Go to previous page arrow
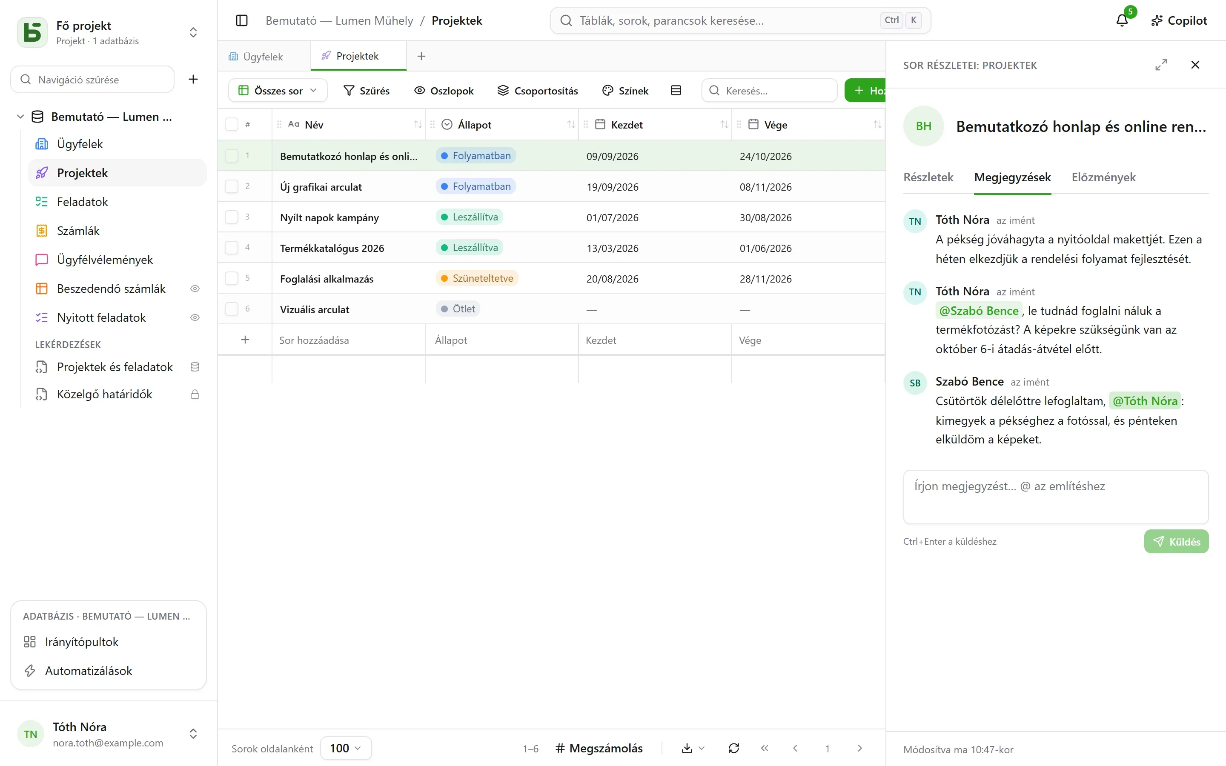The image size is (1226, 766). click(x=795, y=748)
